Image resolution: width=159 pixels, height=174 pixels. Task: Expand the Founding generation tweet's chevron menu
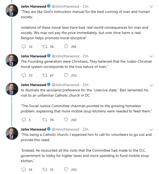[151, 56]
